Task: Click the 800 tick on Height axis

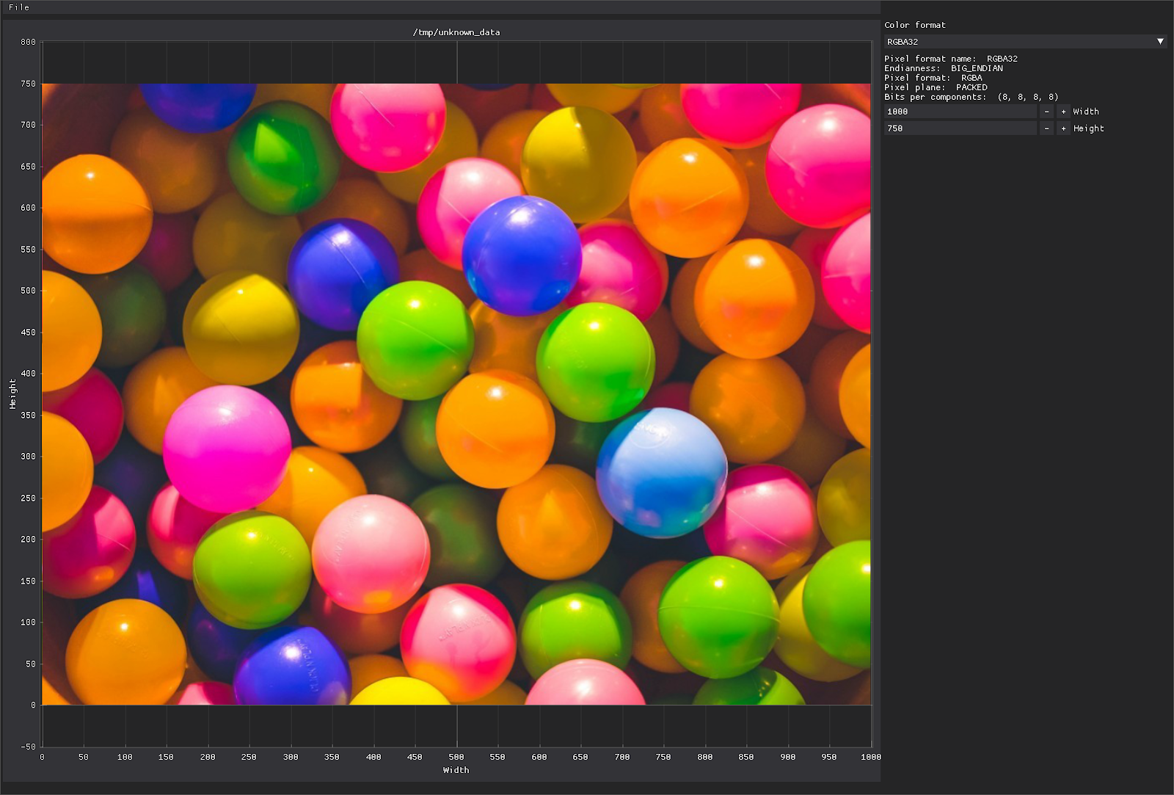Action: [x=28, y=43]
